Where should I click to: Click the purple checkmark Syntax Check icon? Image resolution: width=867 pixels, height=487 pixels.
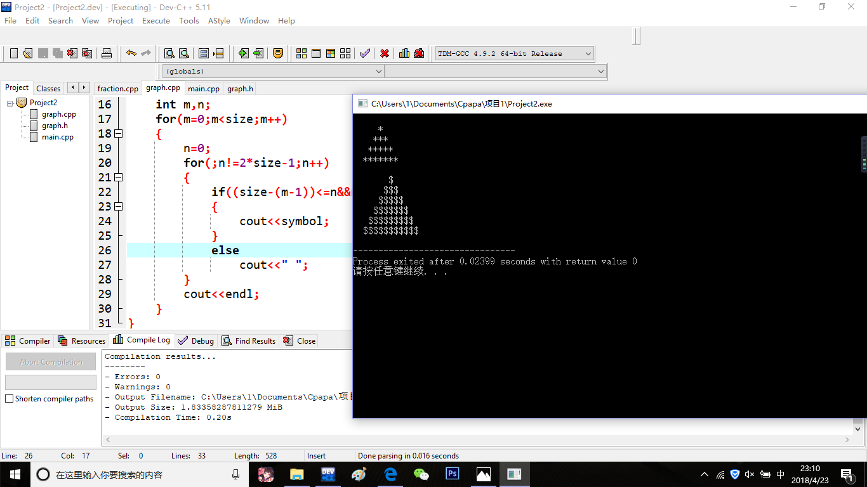365,53
